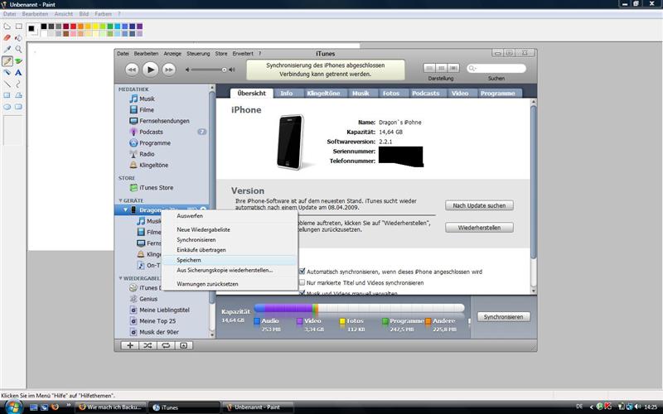Collapse the WIEDERGABELISTEN section
The image size is (663, 414).
point(121,278)
